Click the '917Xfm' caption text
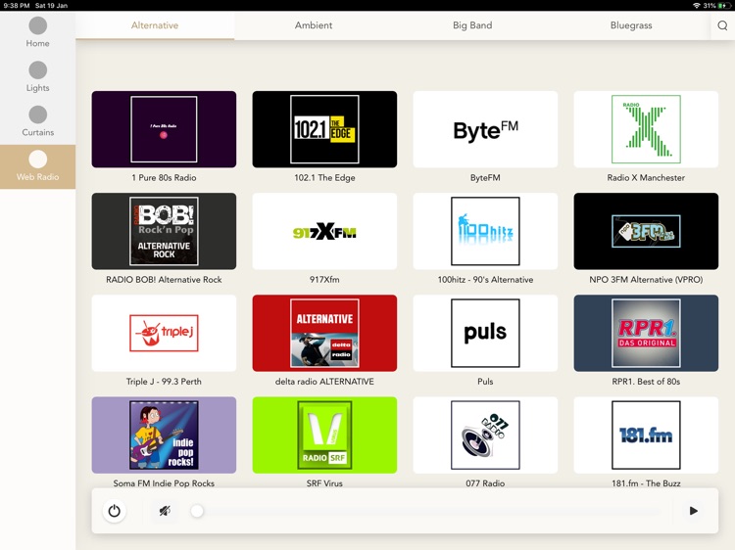The image size is (735, 550). point(324,280)
